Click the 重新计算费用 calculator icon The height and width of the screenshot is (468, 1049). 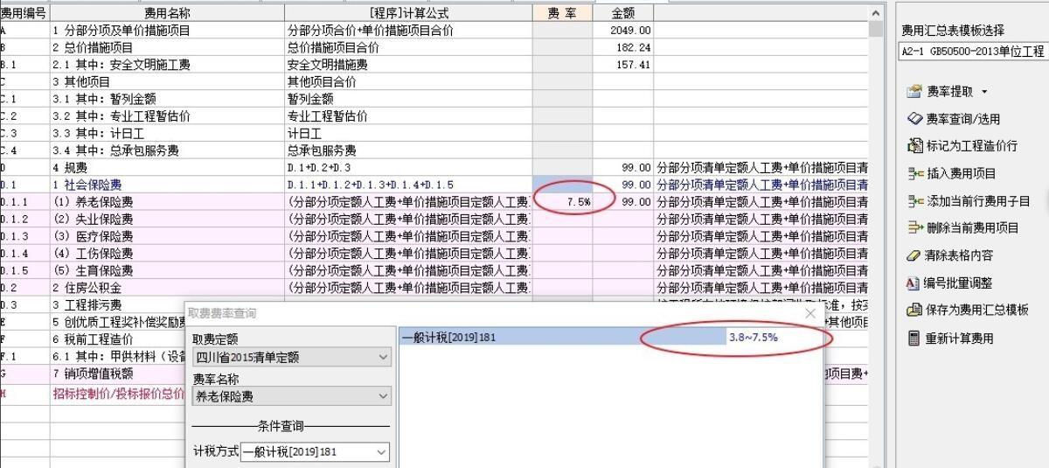point(914,338)
